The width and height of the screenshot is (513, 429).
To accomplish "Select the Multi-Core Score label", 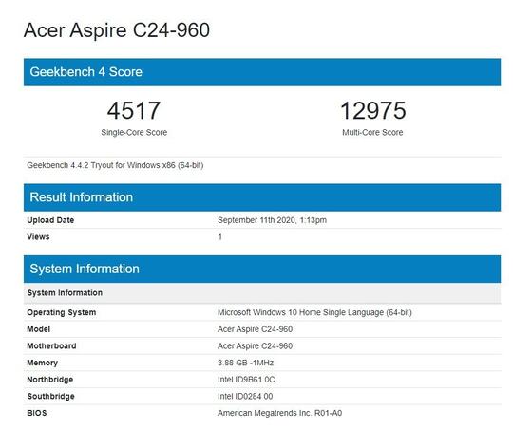I will 372,133.
